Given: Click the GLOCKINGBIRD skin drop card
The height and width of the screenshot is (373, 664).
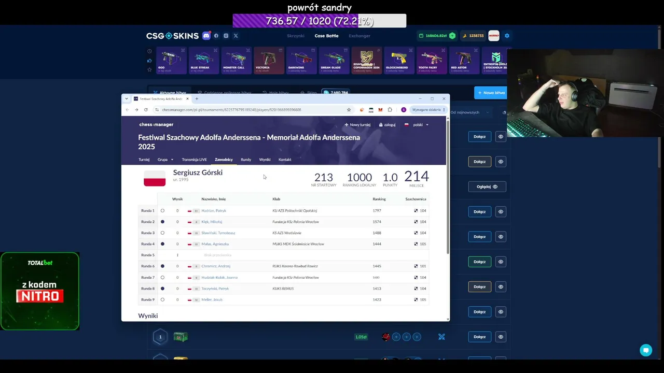Looking at the screenshot, I should (x=399, y=61).
